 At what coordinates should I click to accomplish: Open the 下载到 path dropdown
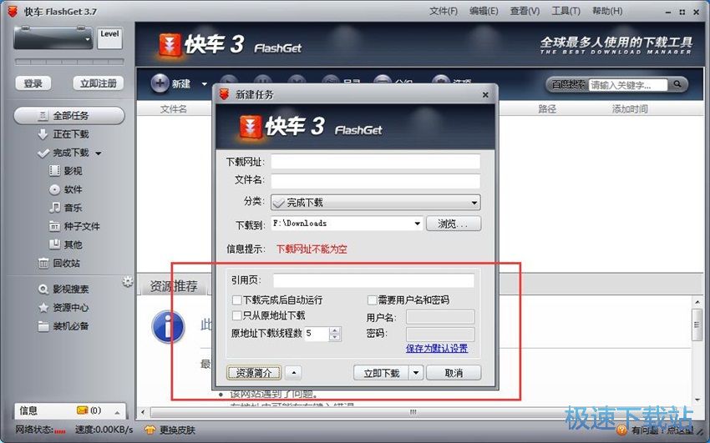click(417, 224)
